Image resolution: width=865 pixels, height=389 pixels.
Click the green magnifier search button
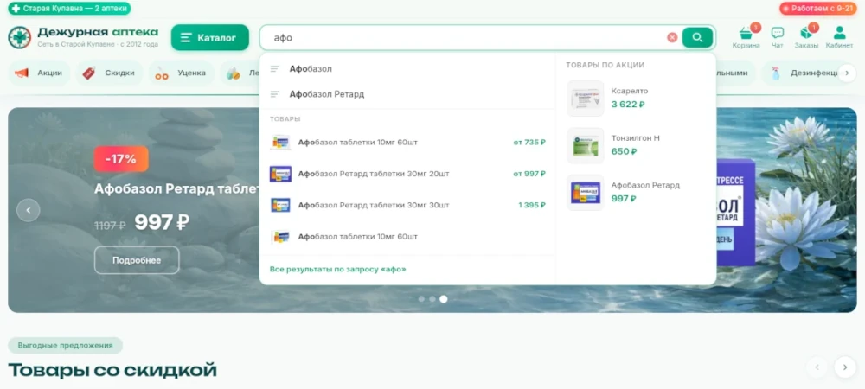pyautogui.click(x=697, y=37)
